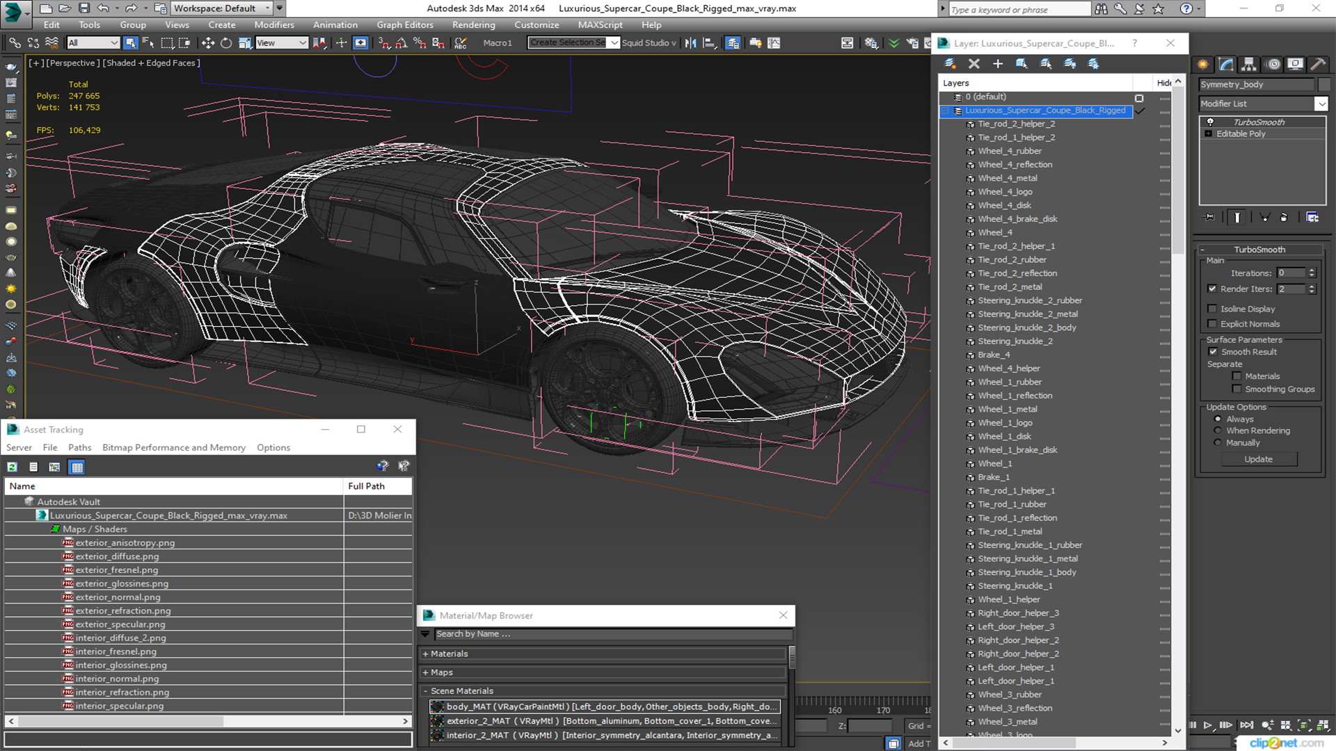Click Add Selected Objects plus icon
This screenshot has width=1336, height=751.
click(x=998, y=64)
